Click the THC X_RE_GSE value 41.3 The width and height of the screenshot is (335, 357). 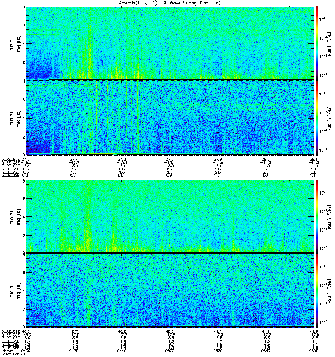[314, 332]
